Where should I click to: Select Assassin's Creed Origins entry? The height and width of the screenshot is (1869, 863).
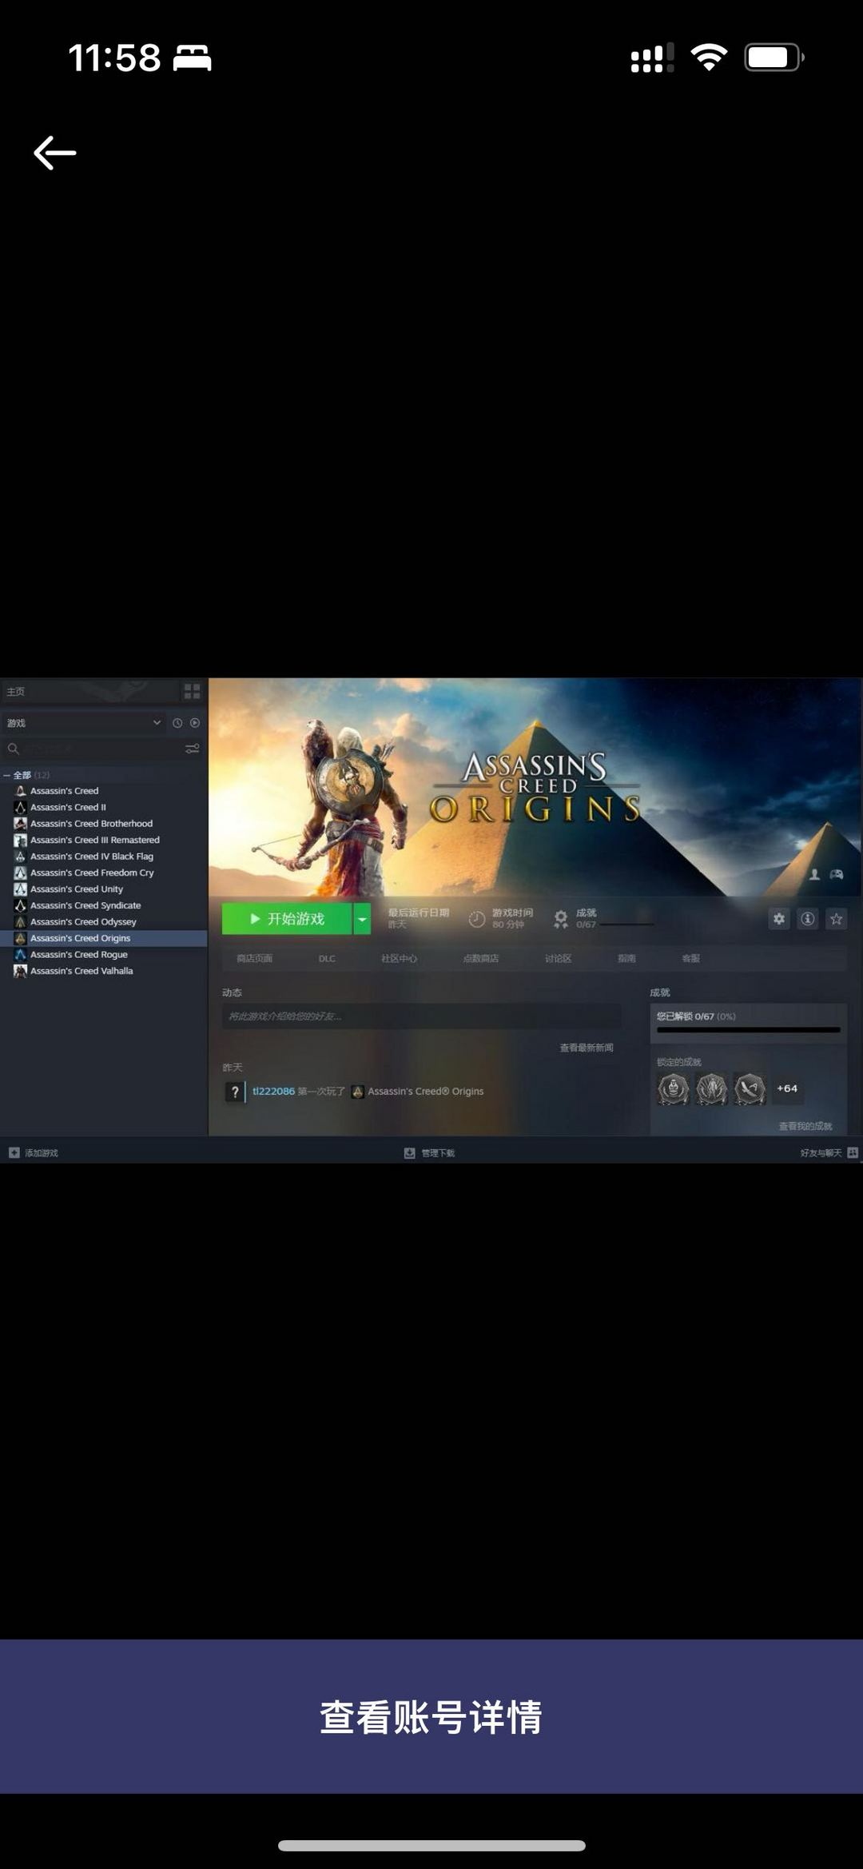click(103, 938)
